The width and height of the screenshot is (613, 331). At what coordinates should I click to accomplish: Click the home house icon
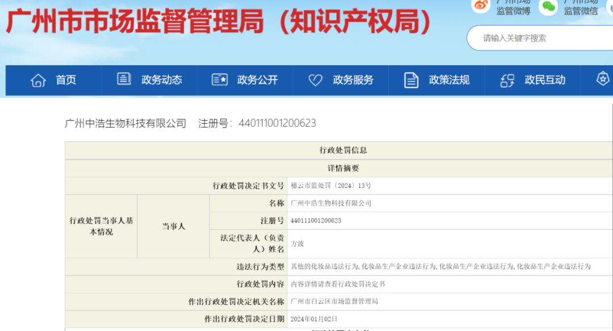pos(38,80)
